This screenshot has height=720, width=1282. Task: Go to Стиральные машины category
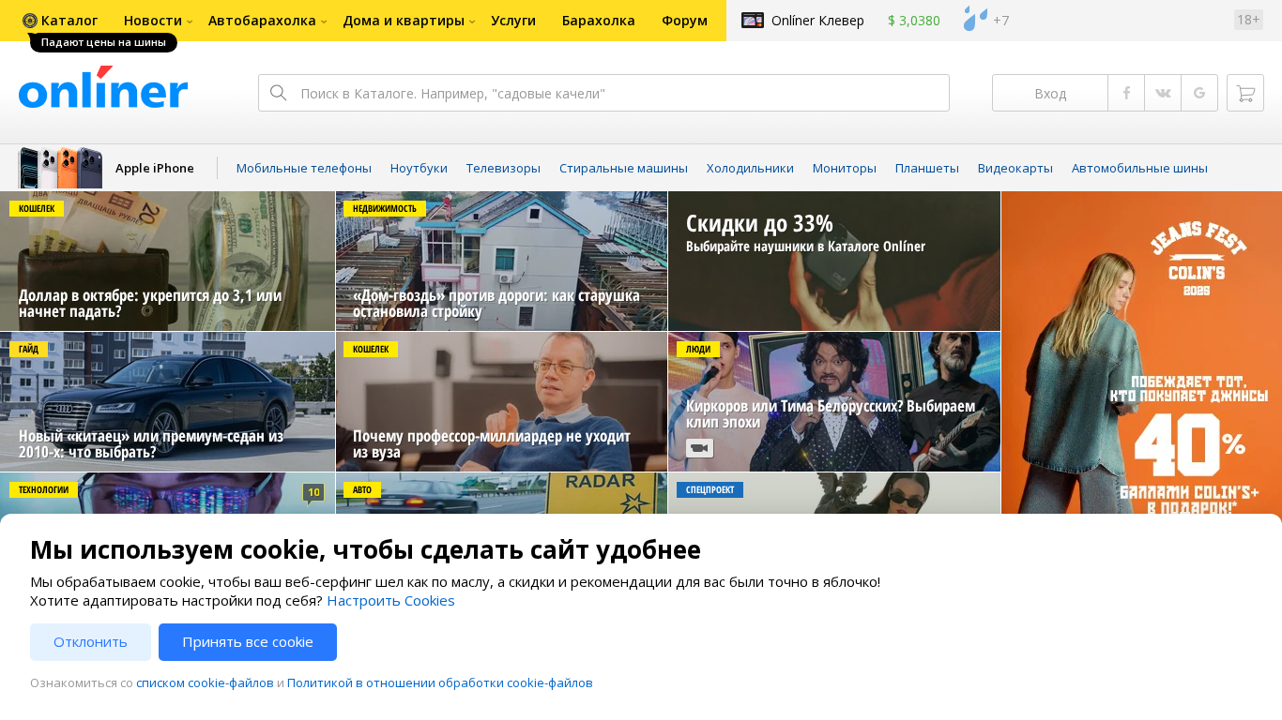(x=623, y=168)
